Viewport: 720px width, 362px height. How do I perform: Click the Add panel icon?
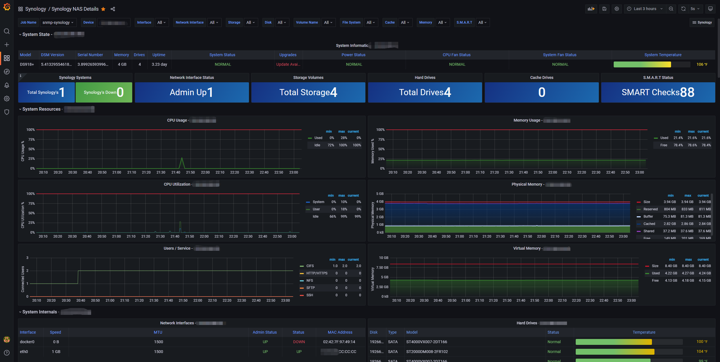click(x=591, y=9)
